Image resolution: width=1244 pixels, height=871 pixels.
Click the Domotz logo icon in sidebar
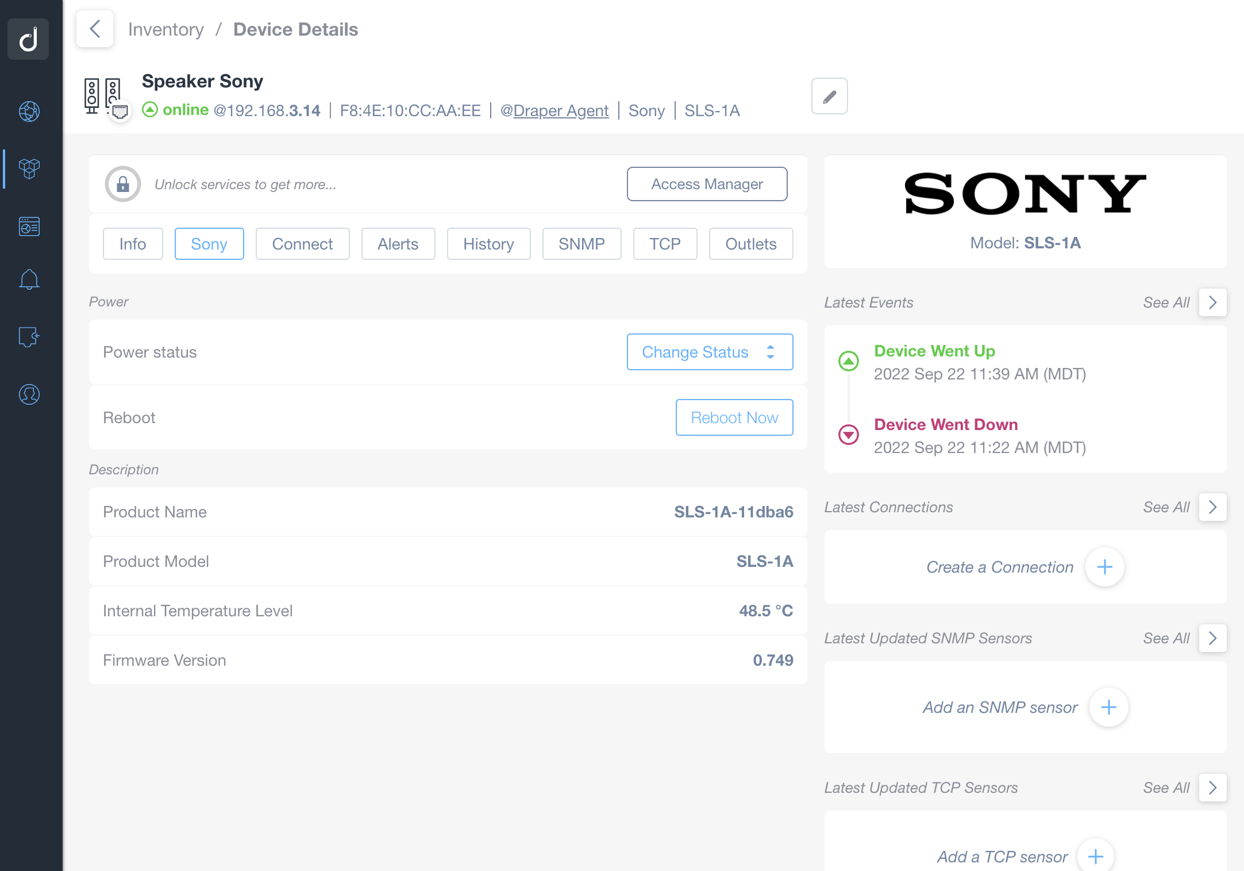click(28, 39)
